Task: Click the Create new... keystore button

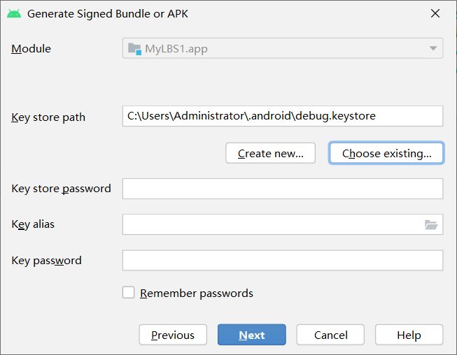Action: click(x=270, y=153)
